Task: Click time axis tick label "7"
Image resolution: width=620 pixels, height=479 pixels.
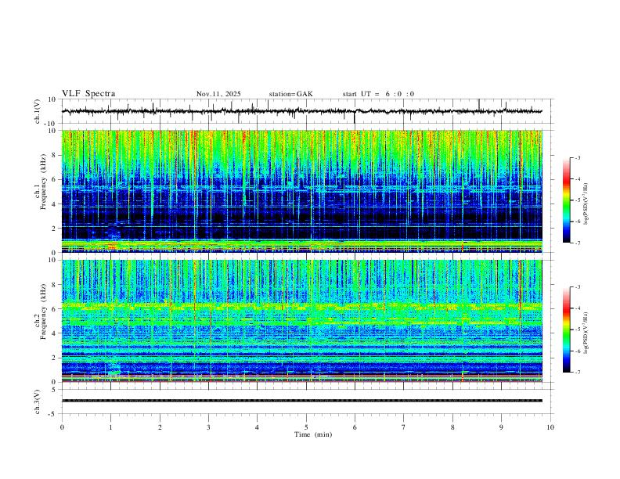Action: pyautogui.click(x=404, y=427)
